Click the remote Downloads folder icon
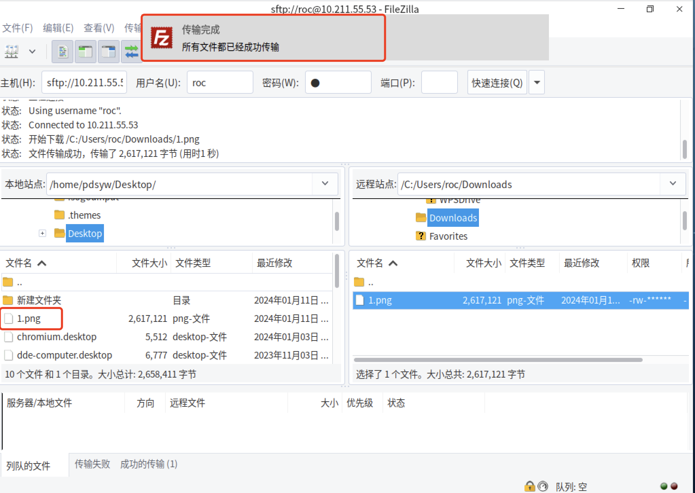 point(421,218)
